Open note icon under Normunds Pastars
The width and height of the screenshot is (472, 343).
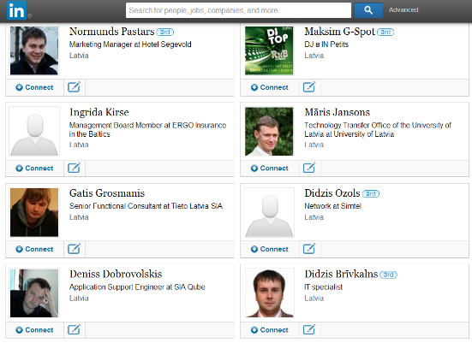[74, 87]
